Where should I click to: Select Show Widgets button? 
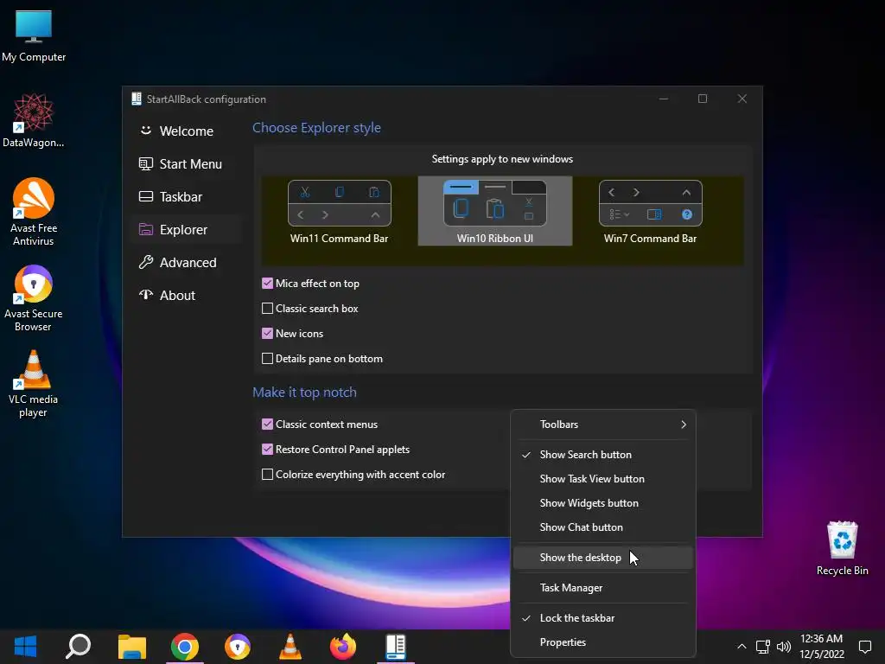coord(602,503)
